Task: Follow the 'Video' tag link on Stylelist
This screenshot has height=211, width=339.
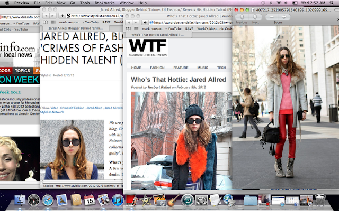Action: pyautogui.click(x=54, y=108)
